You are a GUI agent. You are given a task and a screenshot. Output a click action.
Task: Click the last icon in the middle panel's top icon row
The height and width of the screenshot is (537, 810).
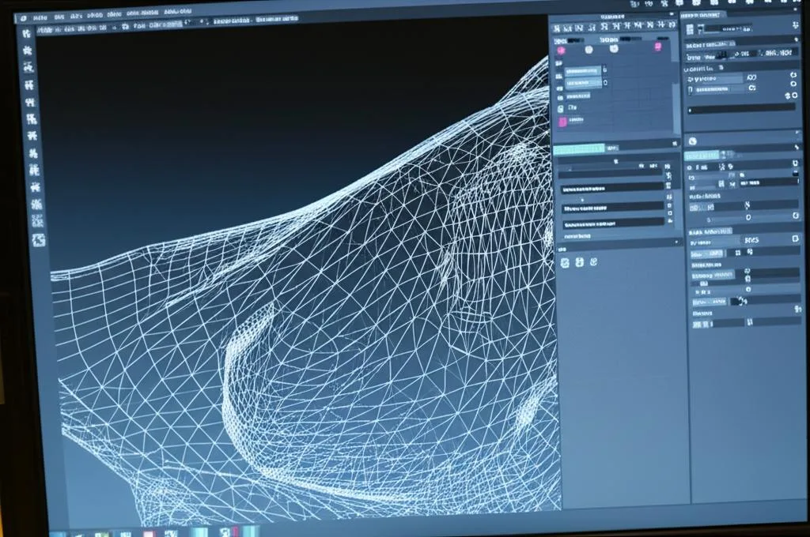pyautogui.click(x=672, y=24)
